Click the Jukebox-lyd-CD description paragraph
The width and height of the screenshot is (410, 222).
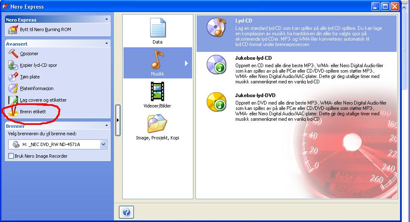309,73
